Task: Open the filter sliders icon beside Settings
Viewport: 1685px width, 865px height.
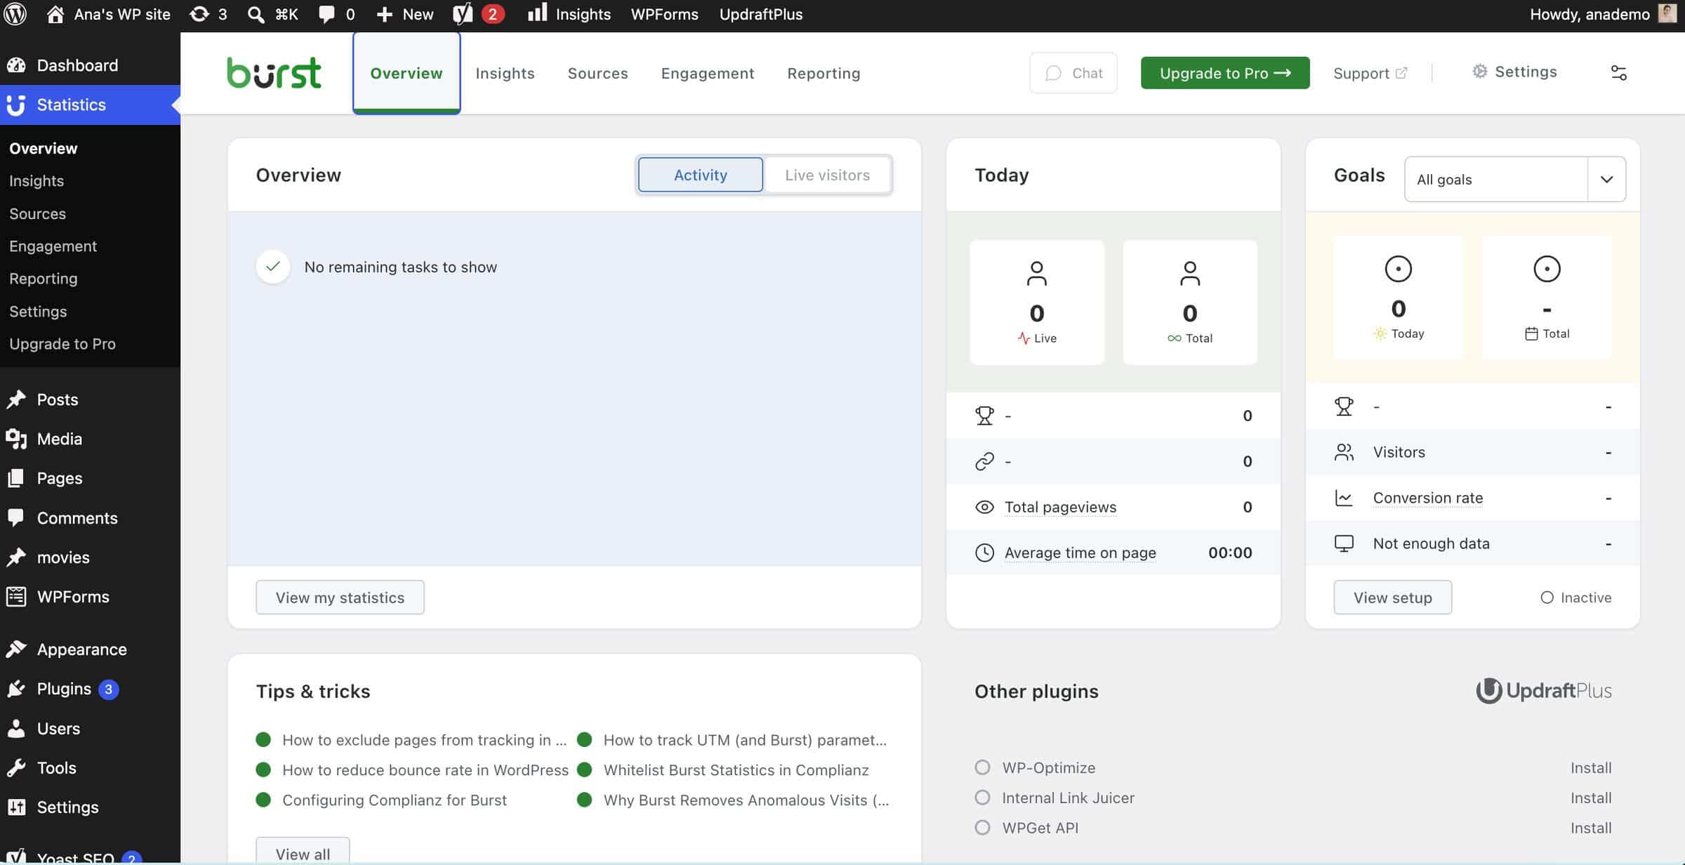Action: [1618, 73]
